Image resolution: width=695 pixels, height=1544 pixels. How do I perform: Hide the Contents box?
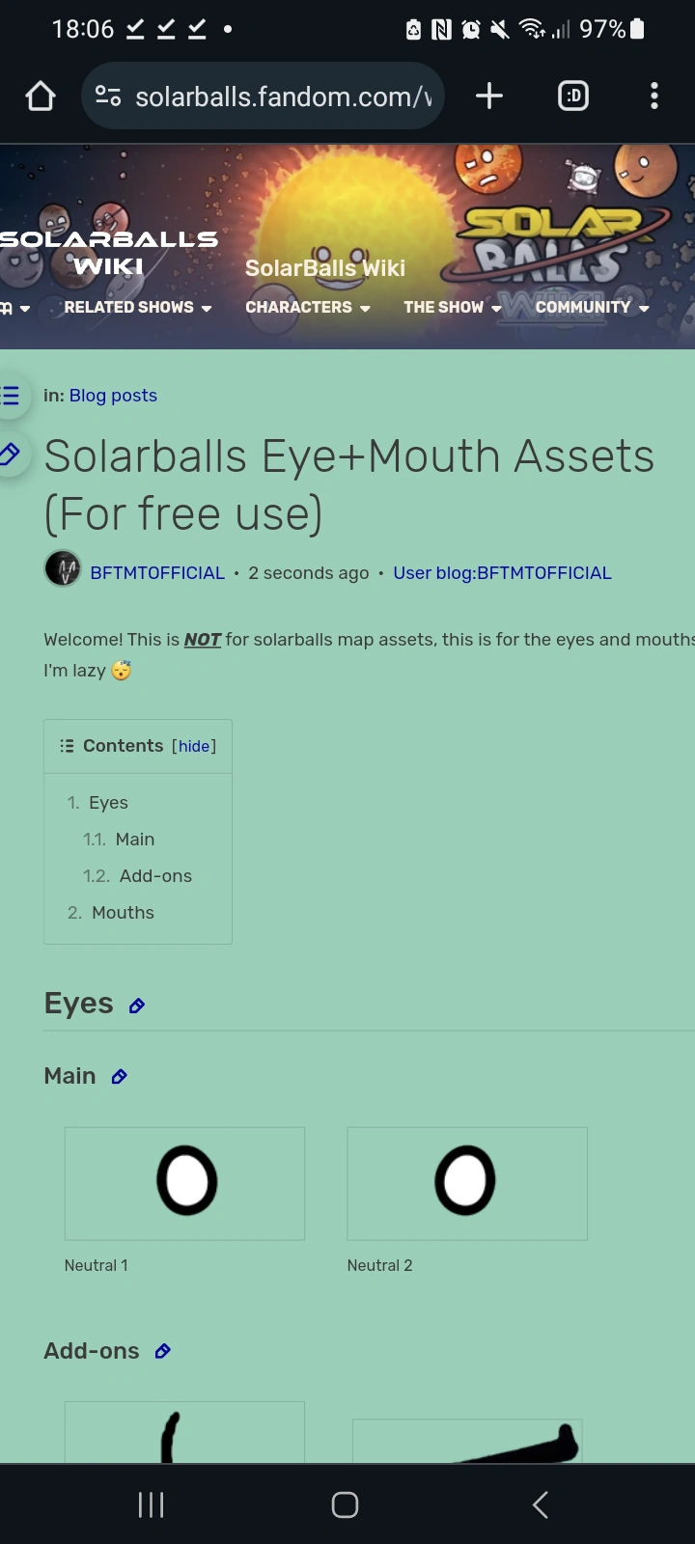click(194, 746)
